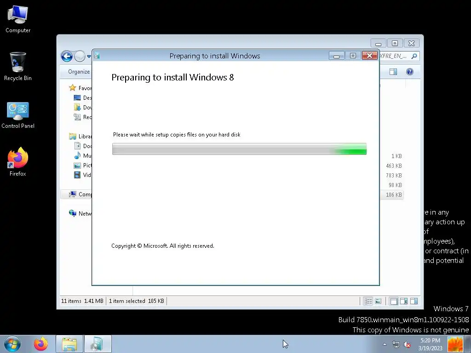
Task: Open the Recycle Bin desktop icon
Action: pyautogui.click(x=18, y=67)
